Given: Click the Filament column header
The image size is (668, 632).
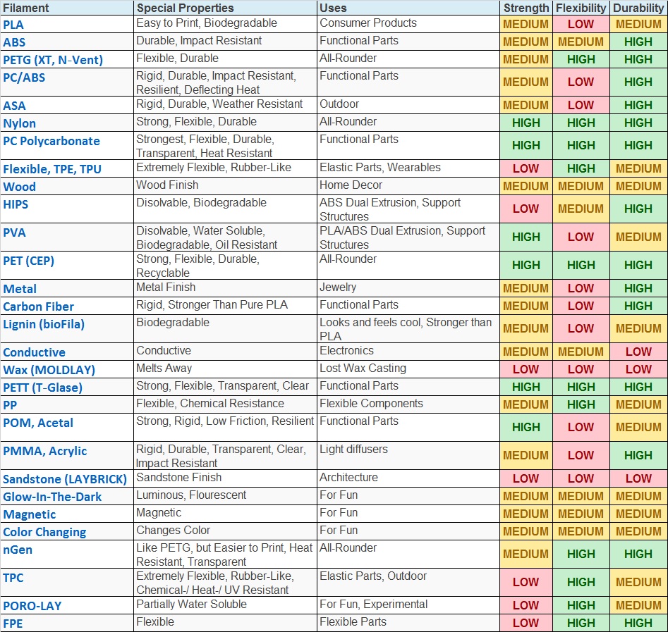Looking at the screenshot, I should 26,8.
